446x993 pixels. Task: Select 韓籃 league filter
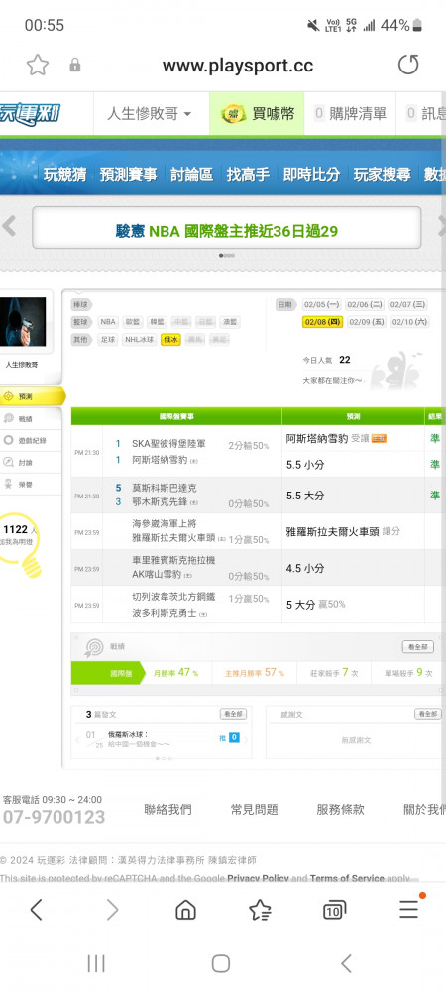click(x=157, y=322)
